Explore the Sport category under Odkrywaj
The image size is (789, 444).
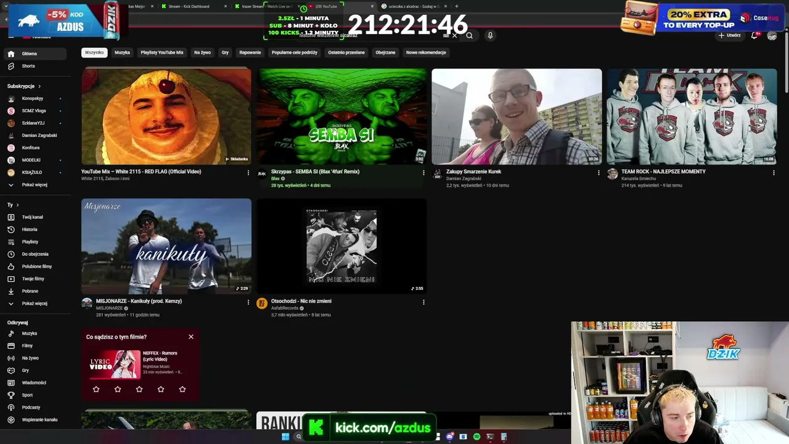coord(36,395)
